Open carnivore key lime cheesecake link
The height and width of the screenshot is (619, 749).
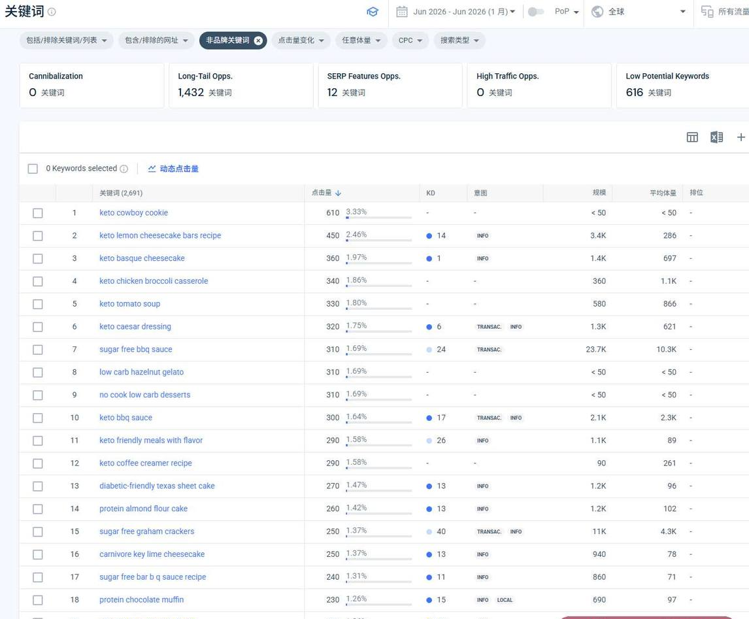click(x=152, y=554)
